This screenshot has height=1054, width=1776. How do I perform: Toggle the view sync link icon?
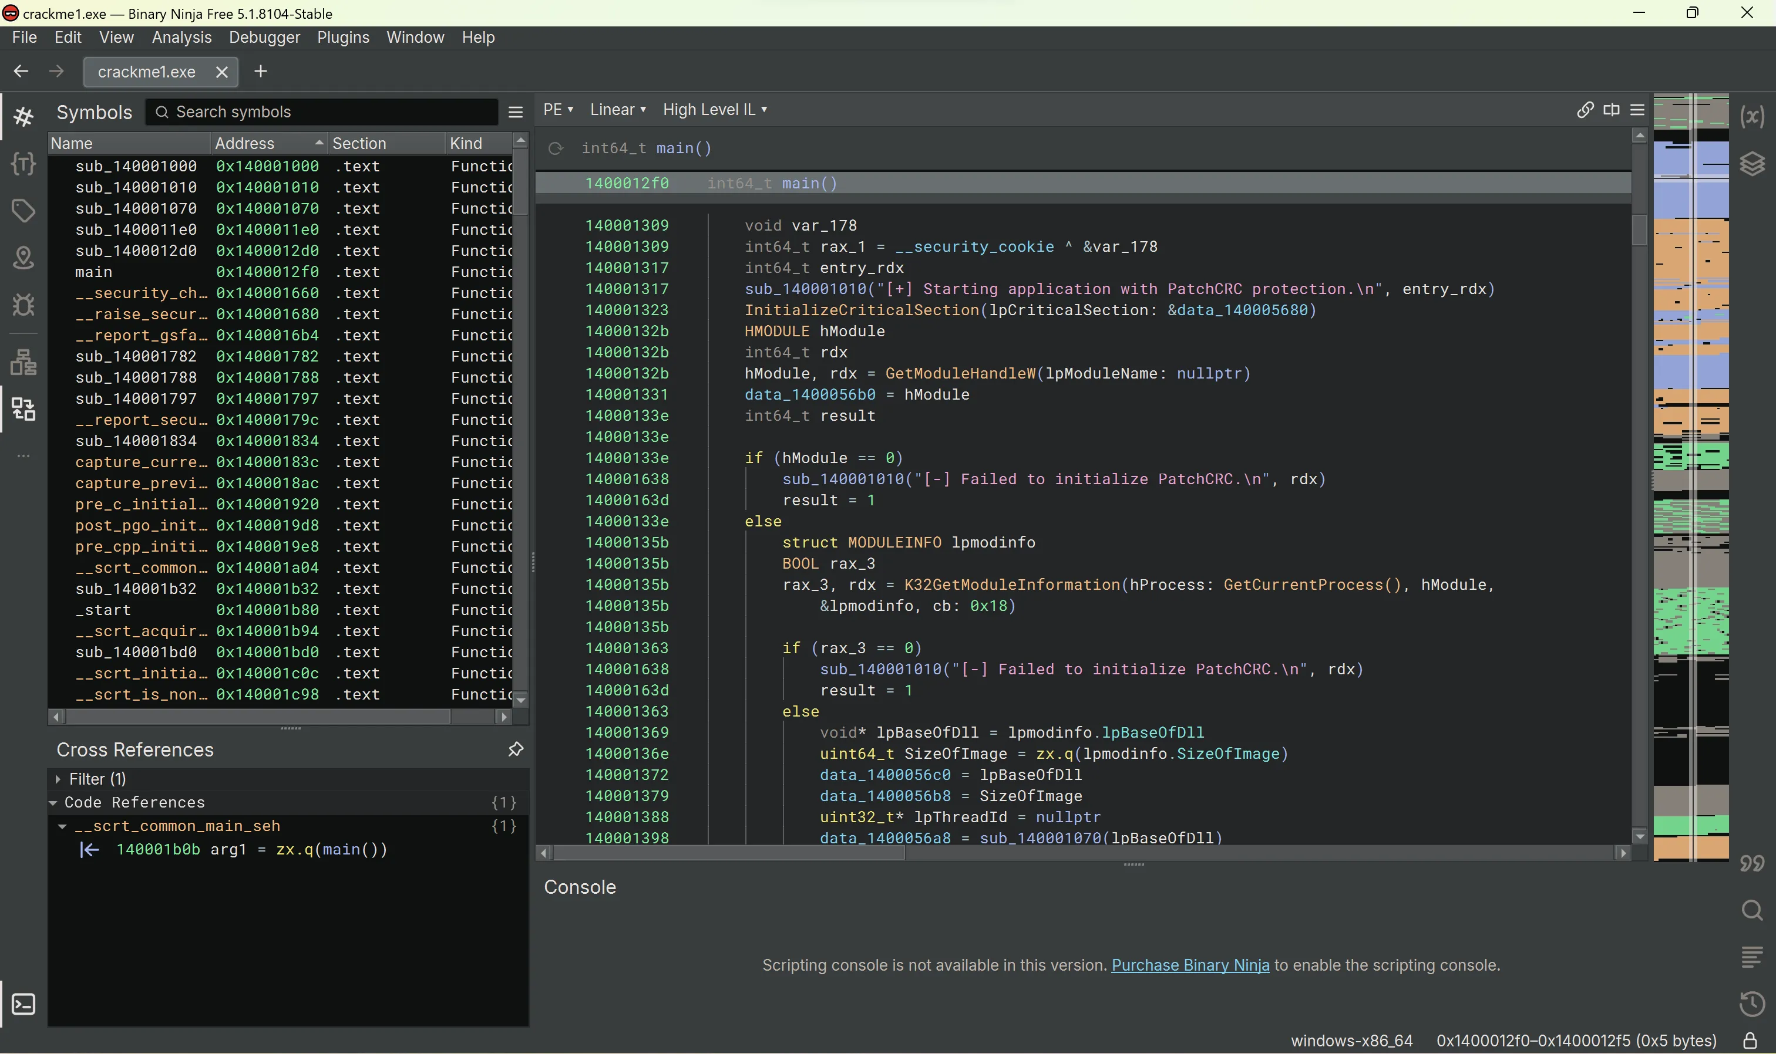coord(1585,109)
